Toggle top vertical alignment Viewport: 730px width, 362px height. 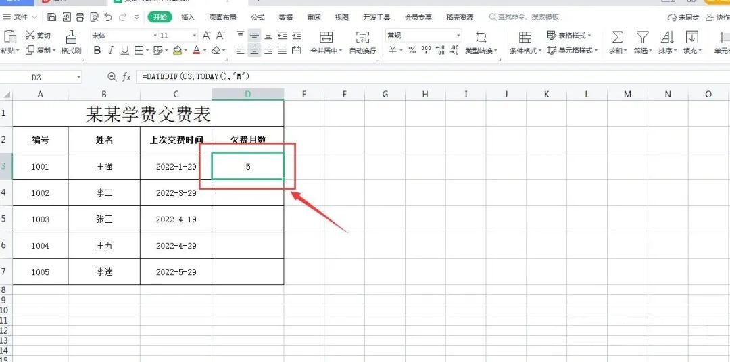[240, 35]
